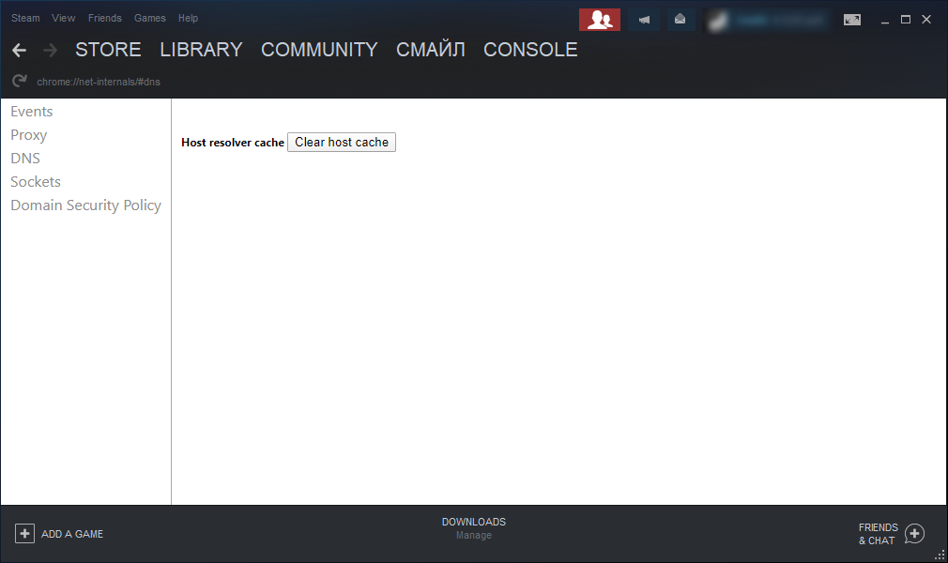
Task: Select DNS in the sidebar
Action: pyautogui.click(x=25, y=159)
